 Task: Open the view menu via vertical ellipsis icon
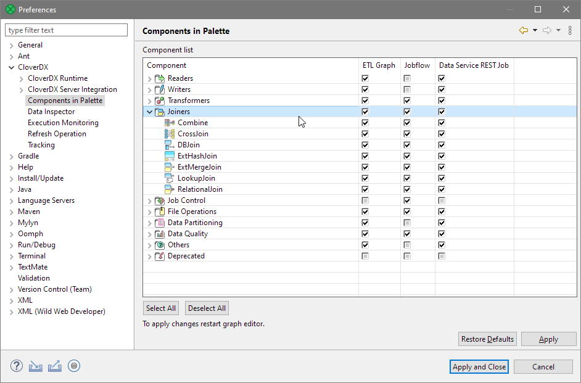pyautogui.click(x=569, y=30)
